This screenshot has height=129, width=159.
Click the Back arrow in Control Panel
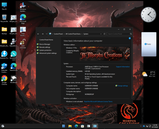(38, 34)
